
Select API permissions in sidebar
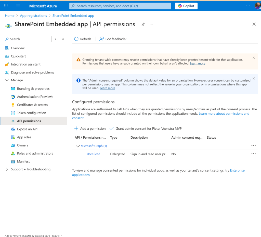[x=34, y=121]
